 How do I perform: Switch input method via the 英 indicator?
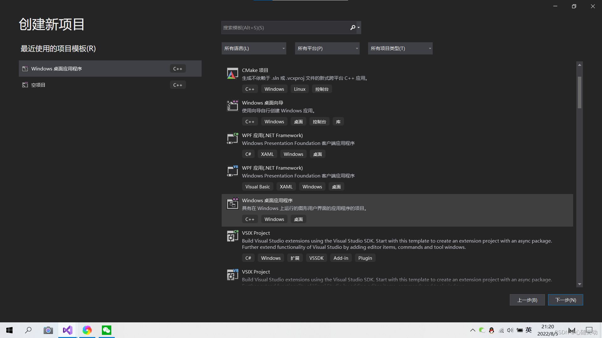point(529,330)
